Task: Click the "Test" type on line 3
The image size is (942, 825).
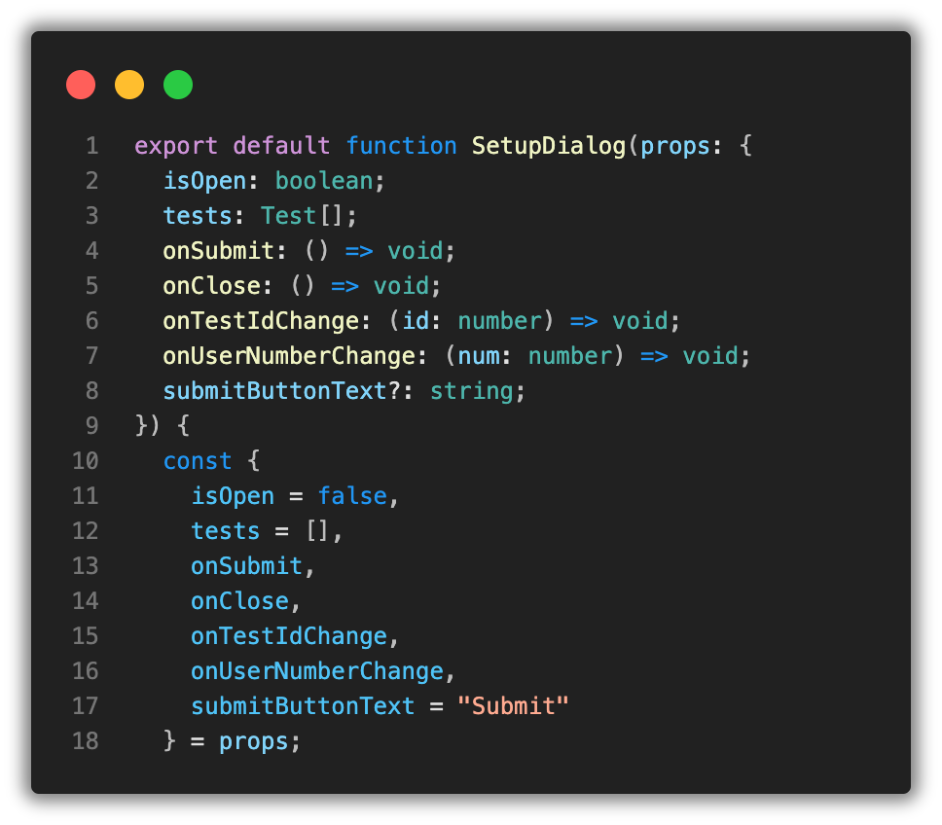Action: coord(288,216)
